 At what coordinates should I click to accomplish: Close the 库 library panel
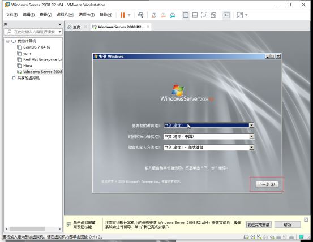60,24
